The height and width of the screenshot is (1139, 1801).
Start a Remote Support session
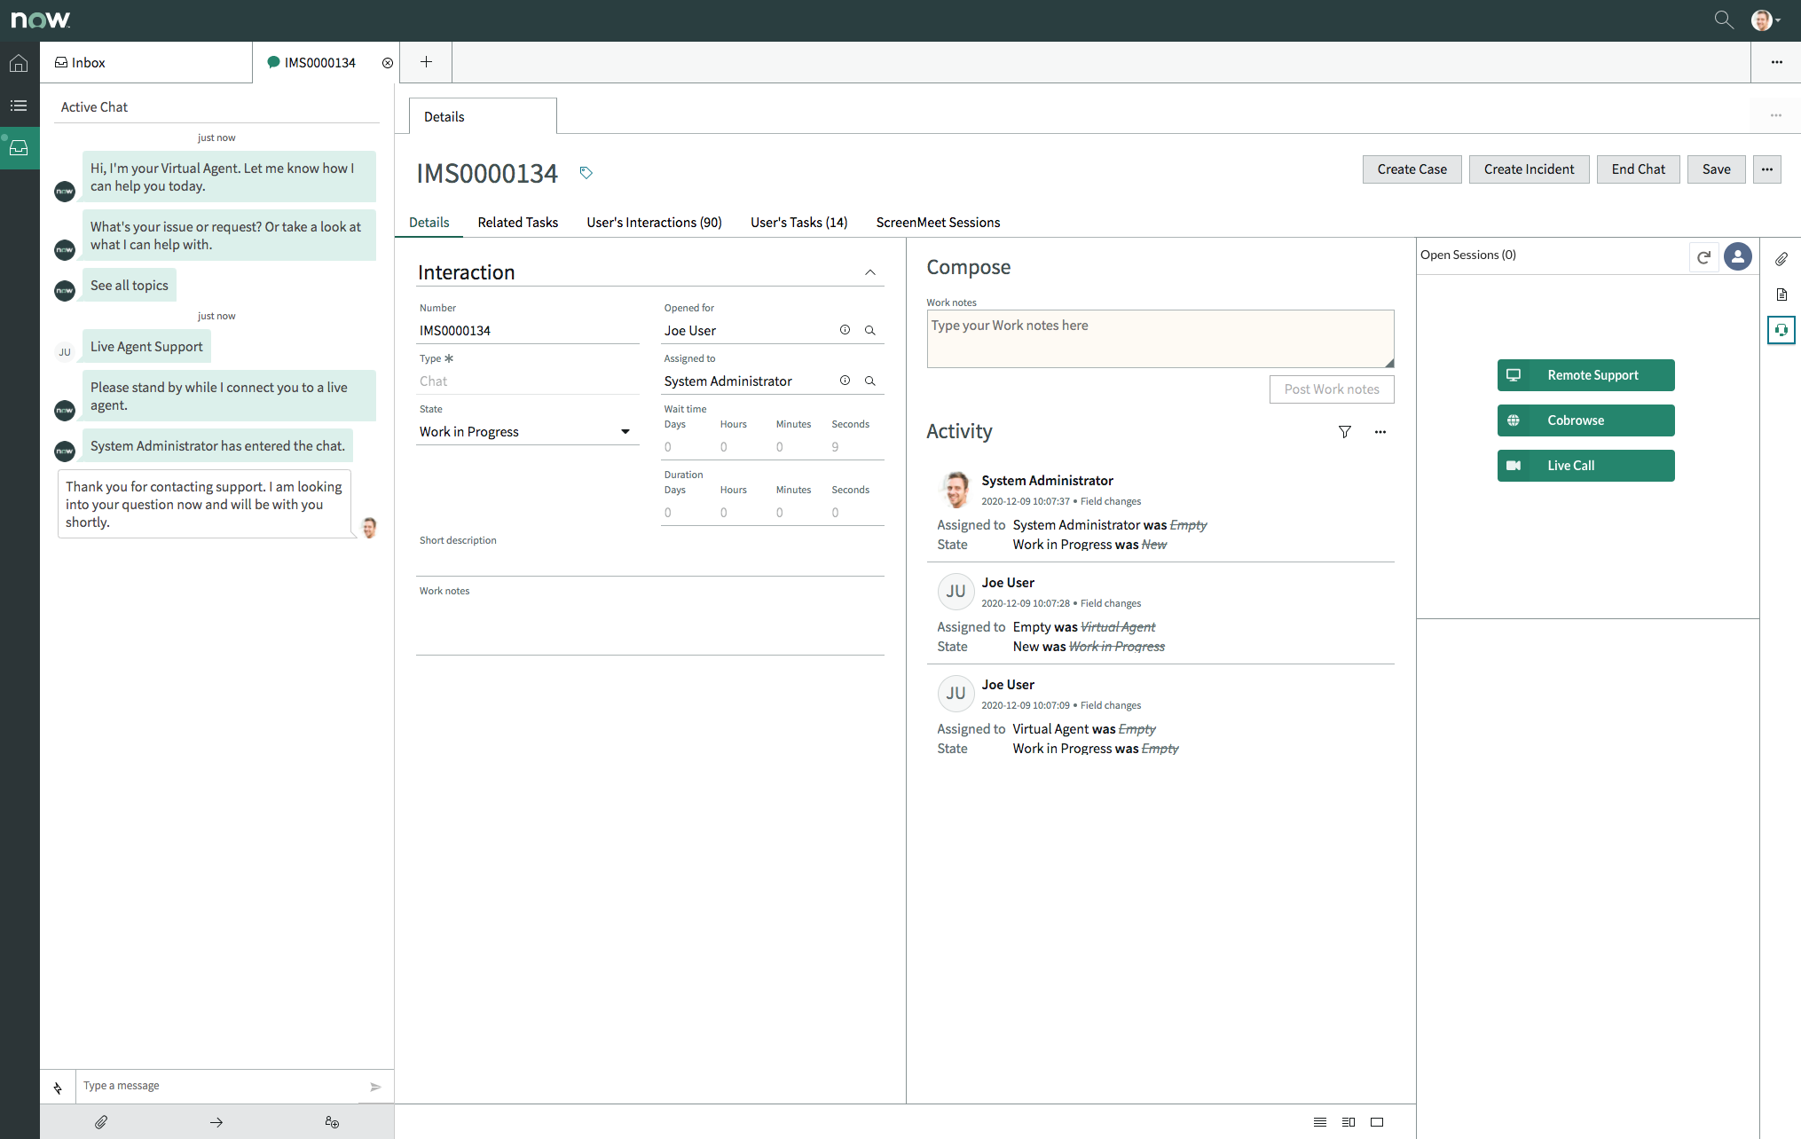tap(1585, 375)
